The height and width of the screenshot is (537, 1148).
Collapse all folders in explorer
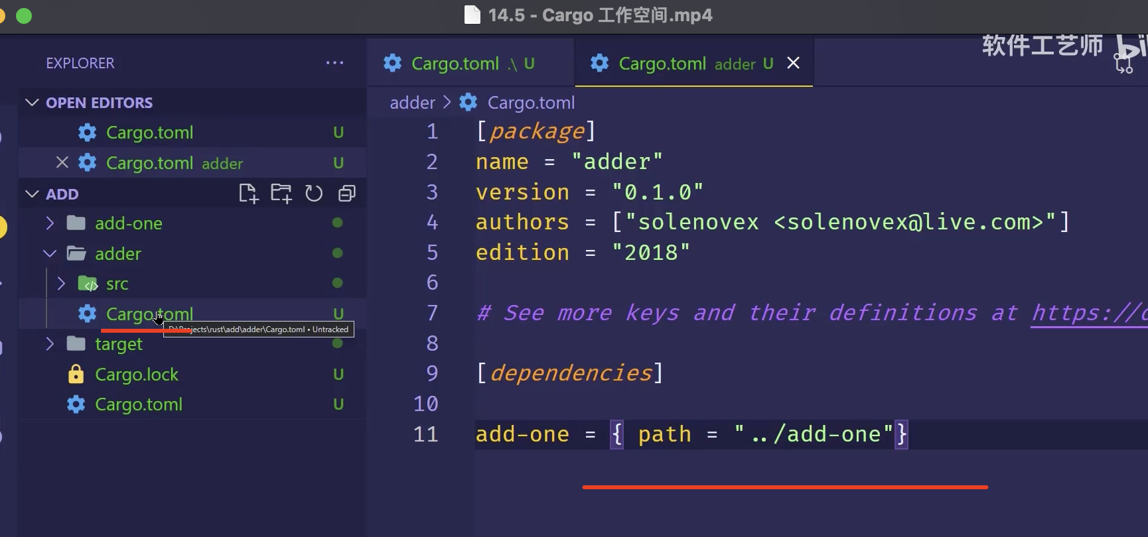click(346, 194)
